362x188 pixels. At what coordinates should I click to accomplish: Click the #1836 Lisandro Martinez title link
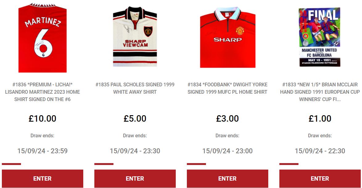point(43,92)
